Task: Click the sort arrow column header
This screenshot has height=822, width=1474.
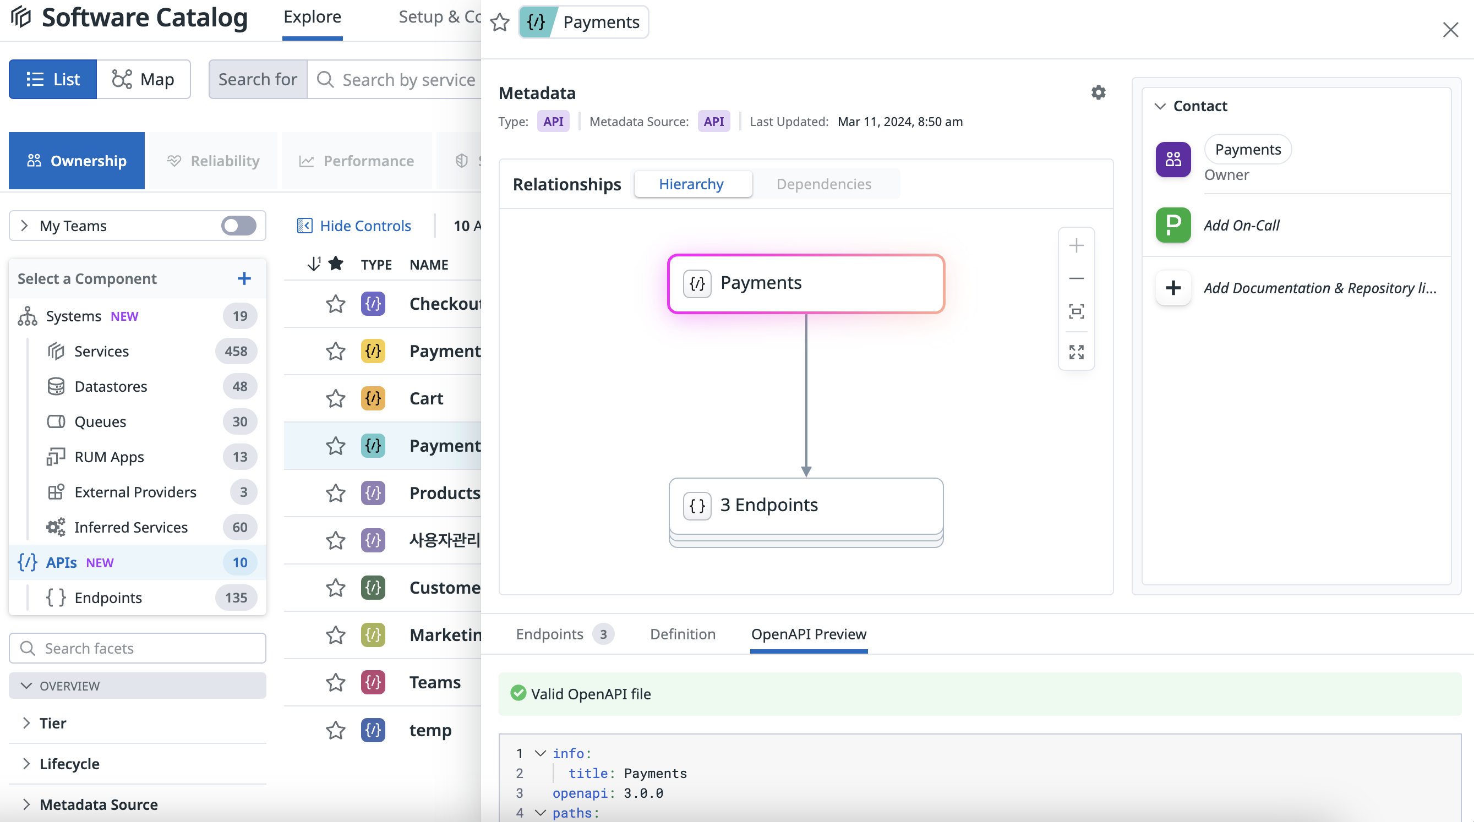Action: pyautogui.click(x=314, y=264)
